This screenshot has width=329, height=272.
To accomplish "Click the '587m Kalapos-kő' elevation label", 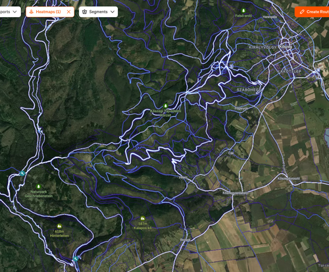I will pos(143,226).
